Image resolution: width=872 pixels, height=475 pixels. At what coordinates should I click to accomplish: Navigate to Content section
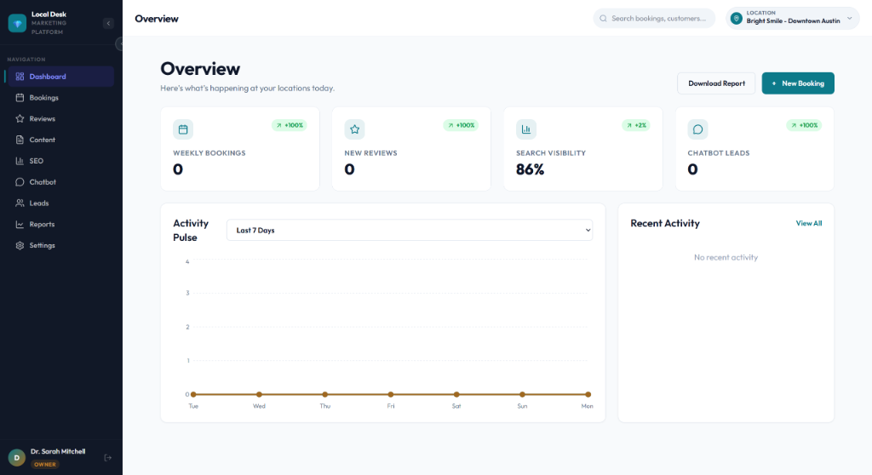60,140
